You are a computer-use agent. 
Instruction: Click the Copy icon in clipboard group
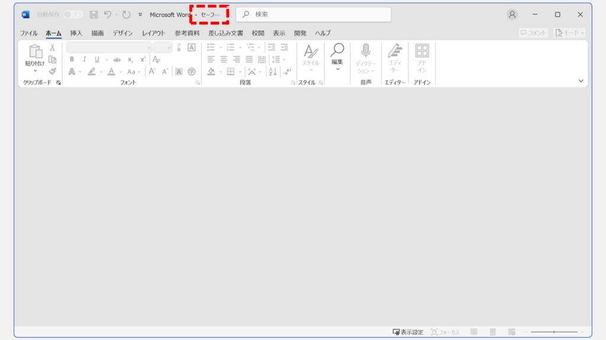52,60
